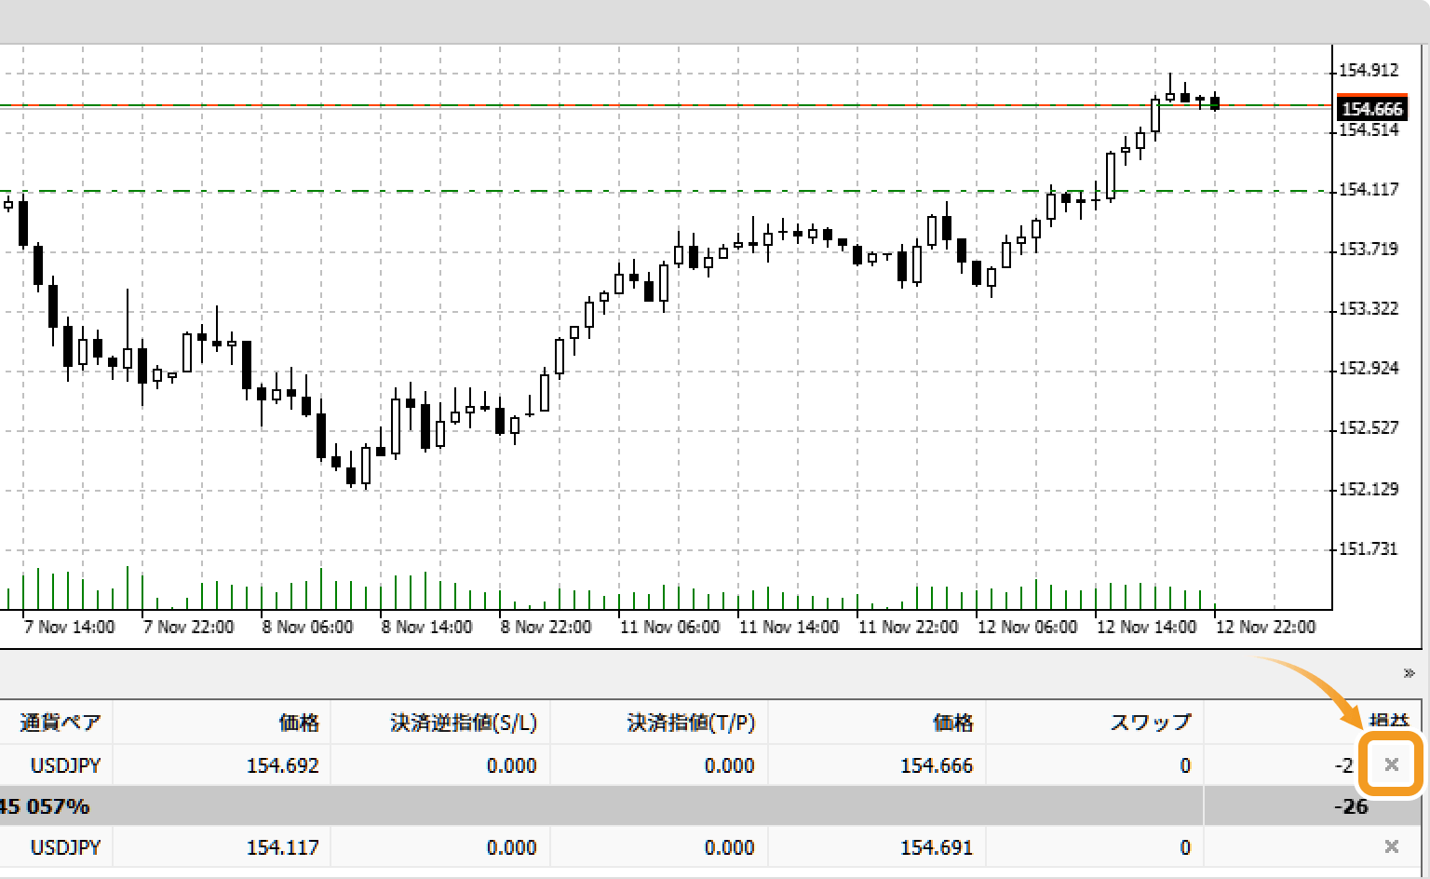Image resolution: width=1430 pixels, height=879 pixels.
Task: Click the 7 Nov 22:00 time axis label
Action: [189, 628]
